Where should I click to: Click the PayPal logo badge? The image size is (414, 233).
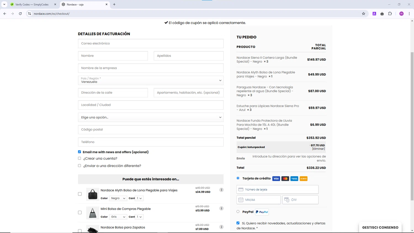click(262, 212)
